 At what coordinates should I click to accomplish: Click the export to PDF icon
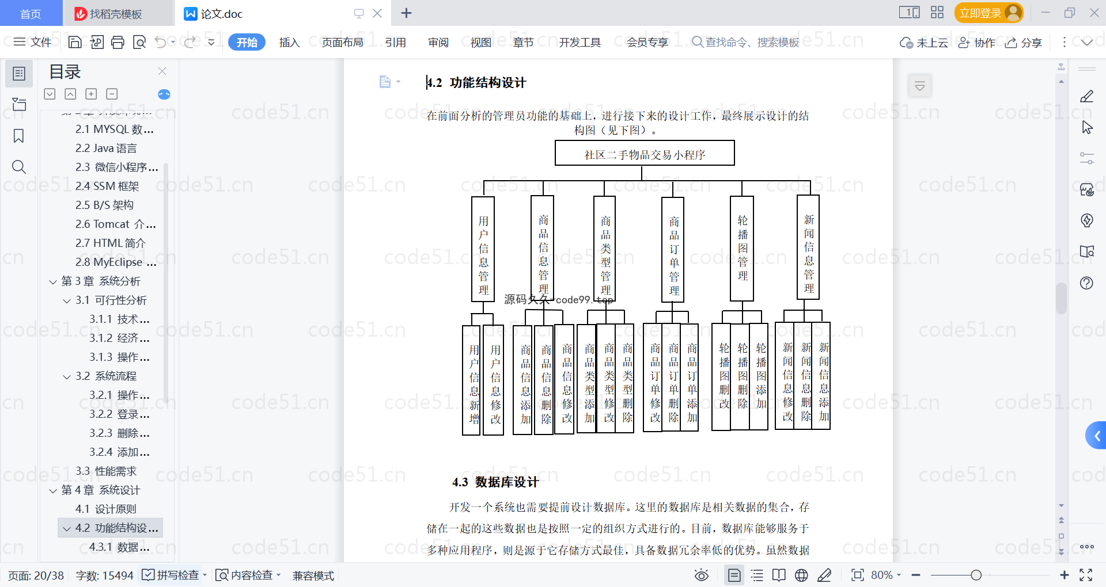pyautogui.click(x=97, y=42)
